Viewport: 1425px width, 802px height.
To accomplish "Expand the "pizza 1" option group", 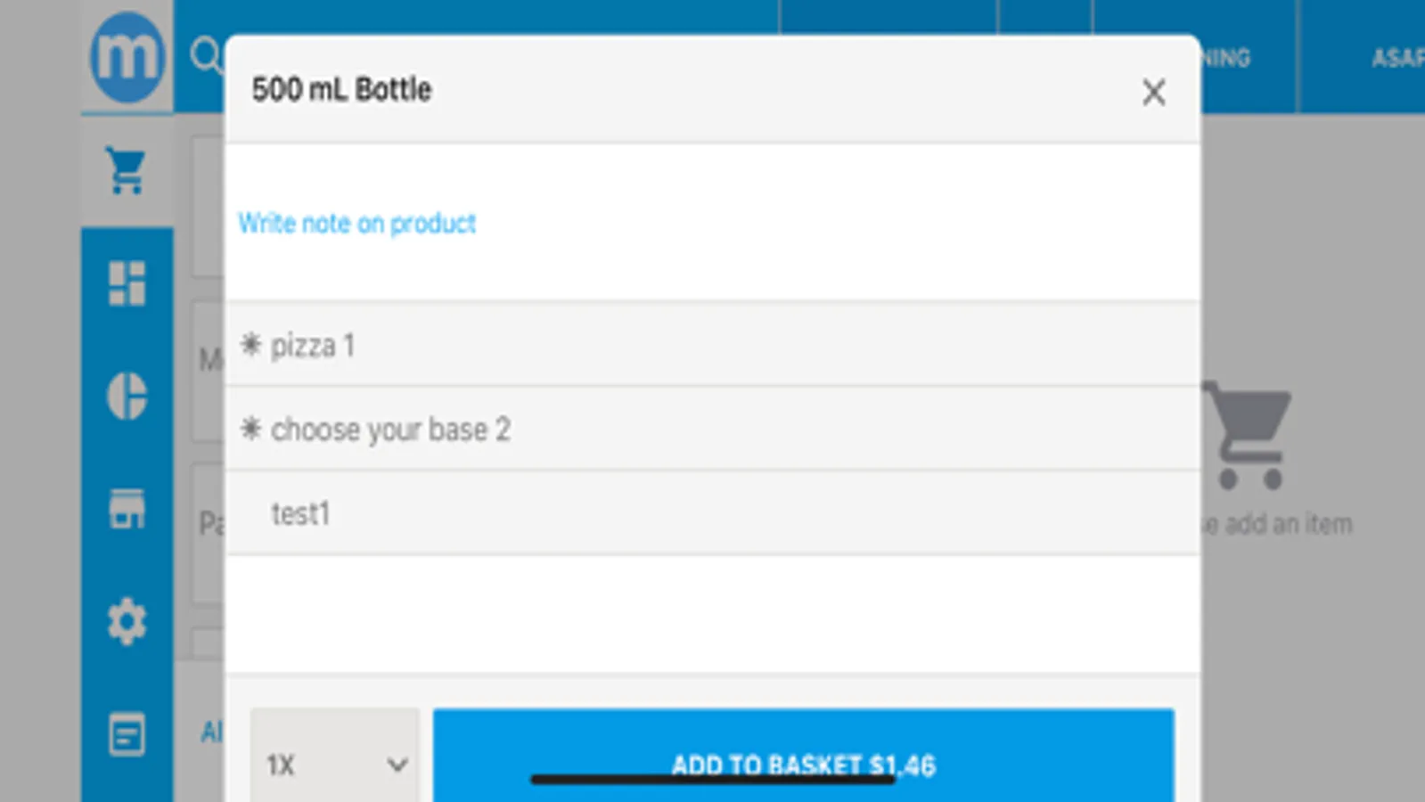I will coord(711,345).
